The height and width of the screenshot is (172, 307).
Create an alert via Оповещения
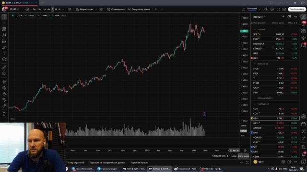pyautogui.click(x=116, y=9)
